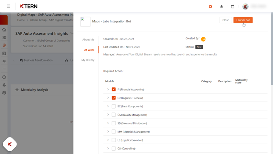Click the Description column header
The image size is (273, 154).
[224, 81]
